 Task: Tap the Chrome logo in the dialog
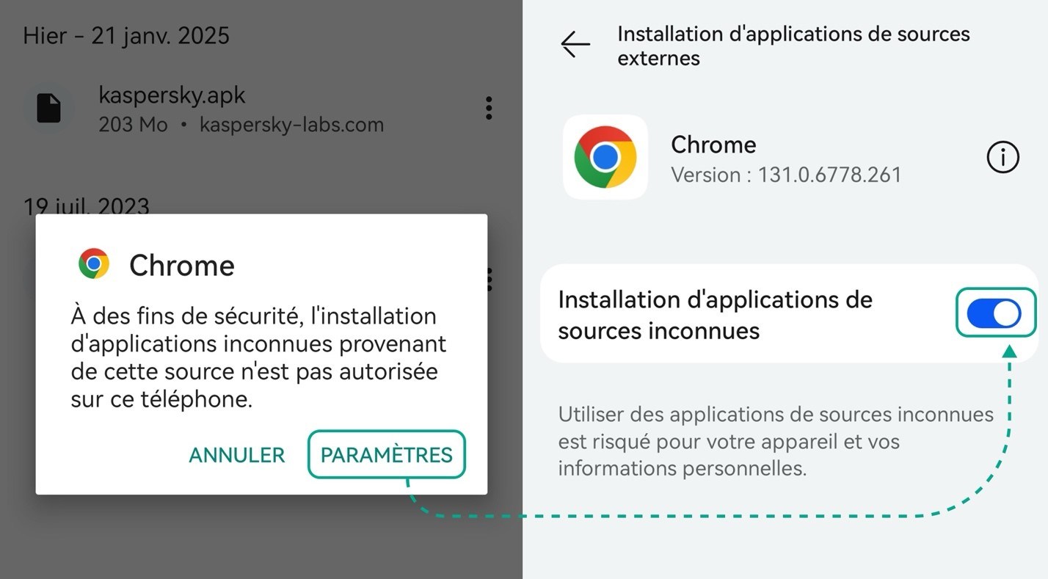94,263
